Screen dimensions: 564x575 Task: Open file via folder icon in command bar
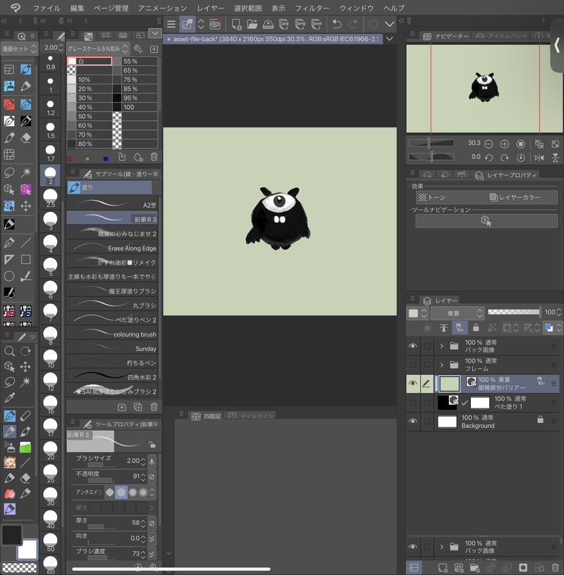point(252,24)
